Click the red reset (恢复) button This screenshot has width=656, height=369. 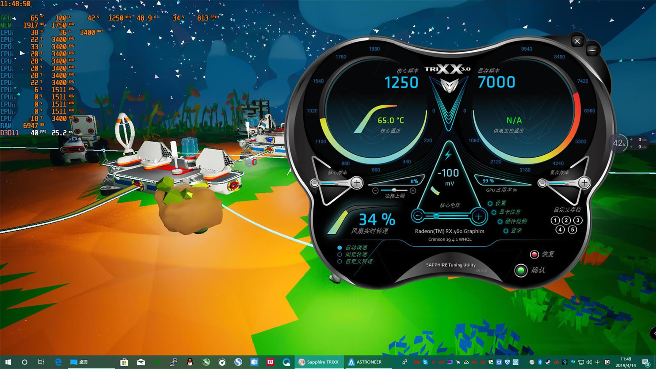tap(535, 254)
